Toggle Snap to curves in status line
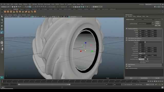 (x=38, y=7)
